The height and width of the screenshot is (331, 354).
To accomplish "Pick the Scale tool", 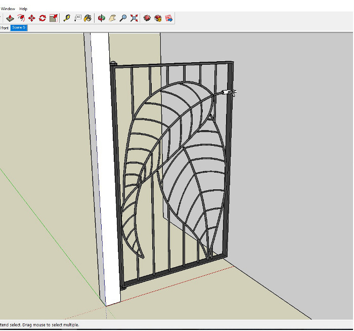I will coord(53,18).
